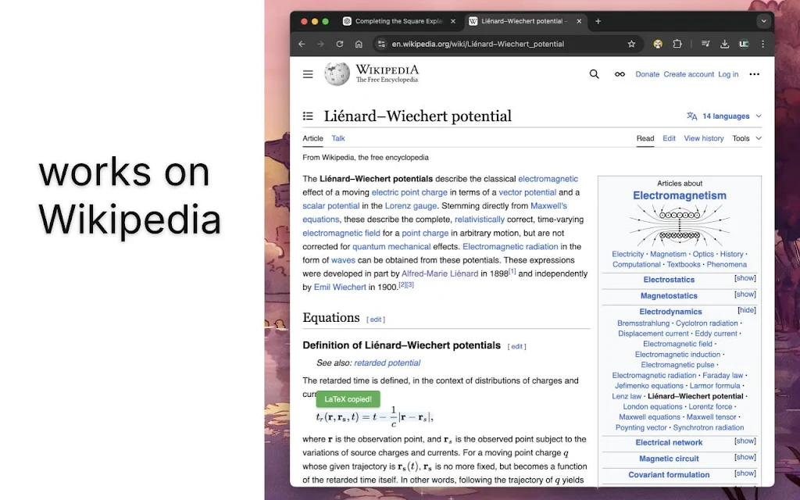
Task: Open Wikipedia main menu hamburger icon
Action: (x=308, y=74)
